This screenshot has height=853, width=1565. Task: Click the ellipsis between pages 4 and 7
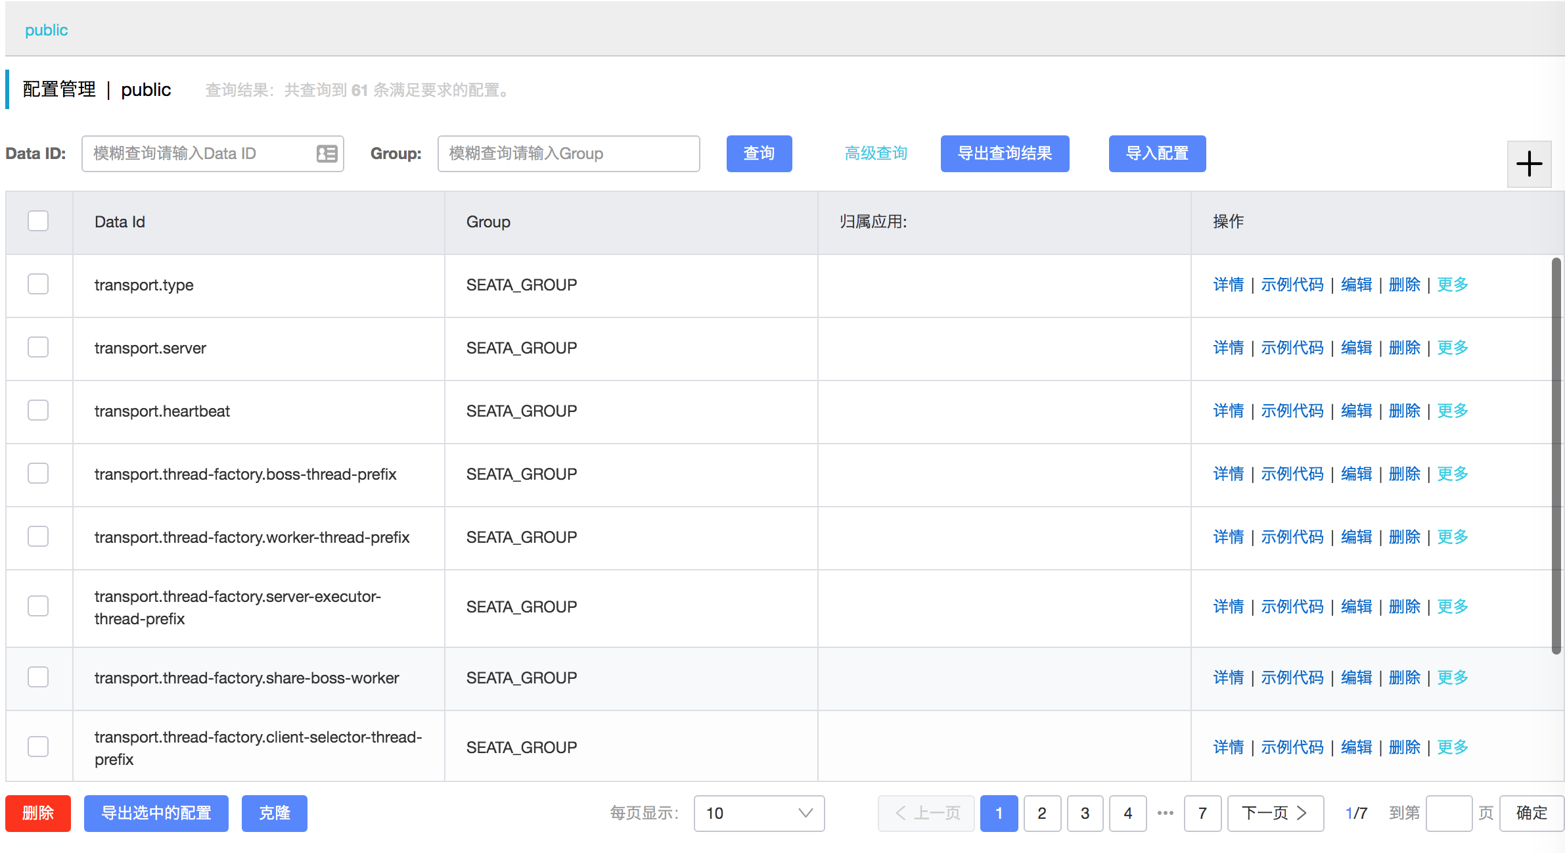[x=1166, y=813]
